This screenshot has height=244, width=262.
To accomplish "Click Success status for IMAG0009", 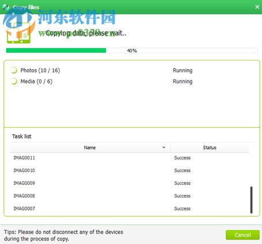I will point(183,183).
